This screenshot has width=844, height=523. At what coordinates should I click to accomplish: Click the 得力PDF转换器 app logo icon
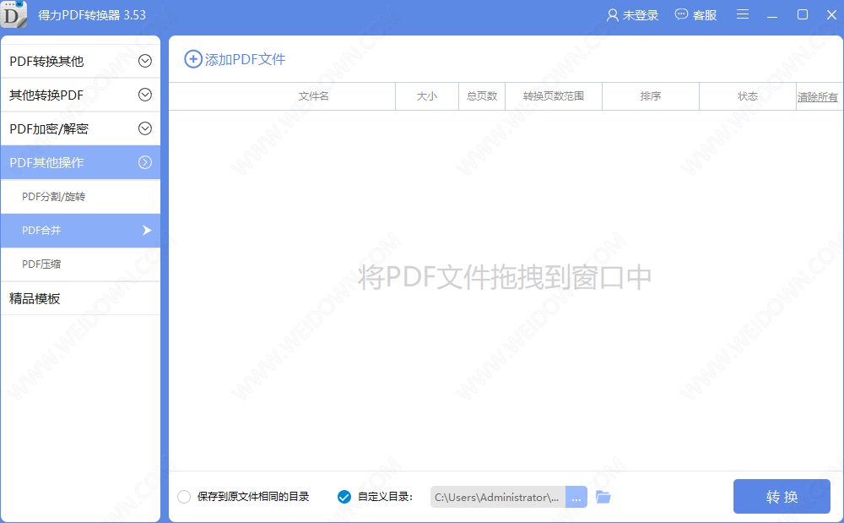(x=14, y=14)
